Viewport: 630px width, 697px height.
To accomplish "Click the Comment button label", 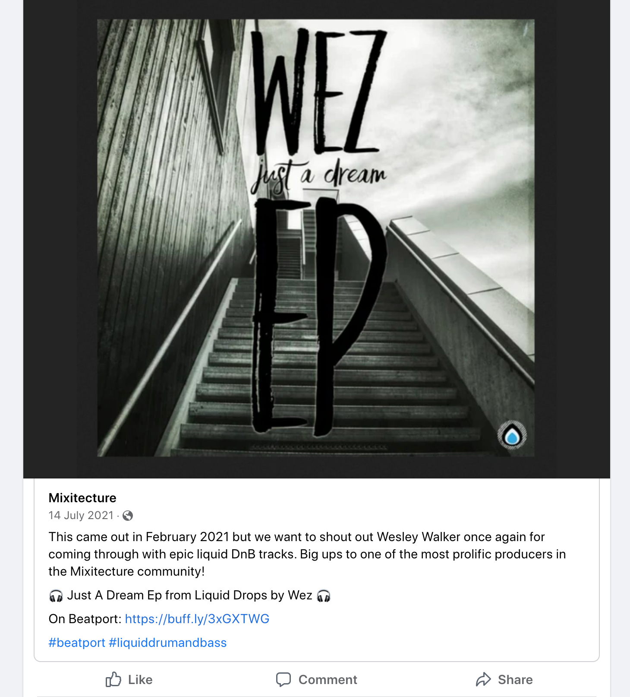I will pyautogui.click(x=328, y=680).
